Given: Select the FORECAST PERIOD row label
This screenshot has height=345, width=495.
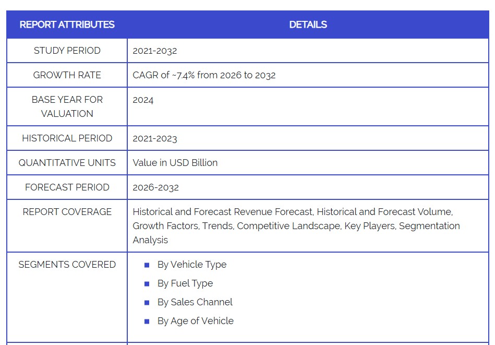Looking at the screenshot, I should tap(67, 187).
